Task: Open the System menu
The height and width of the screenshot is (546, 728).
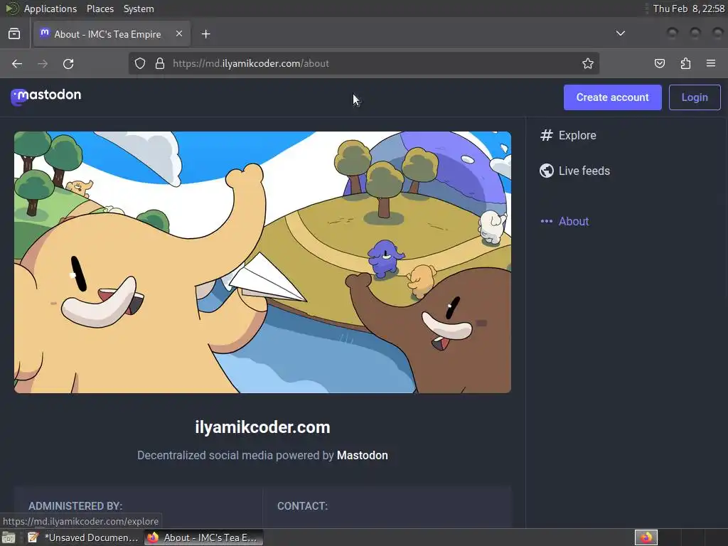Action: pyautogui.click(x=139, y=9)
